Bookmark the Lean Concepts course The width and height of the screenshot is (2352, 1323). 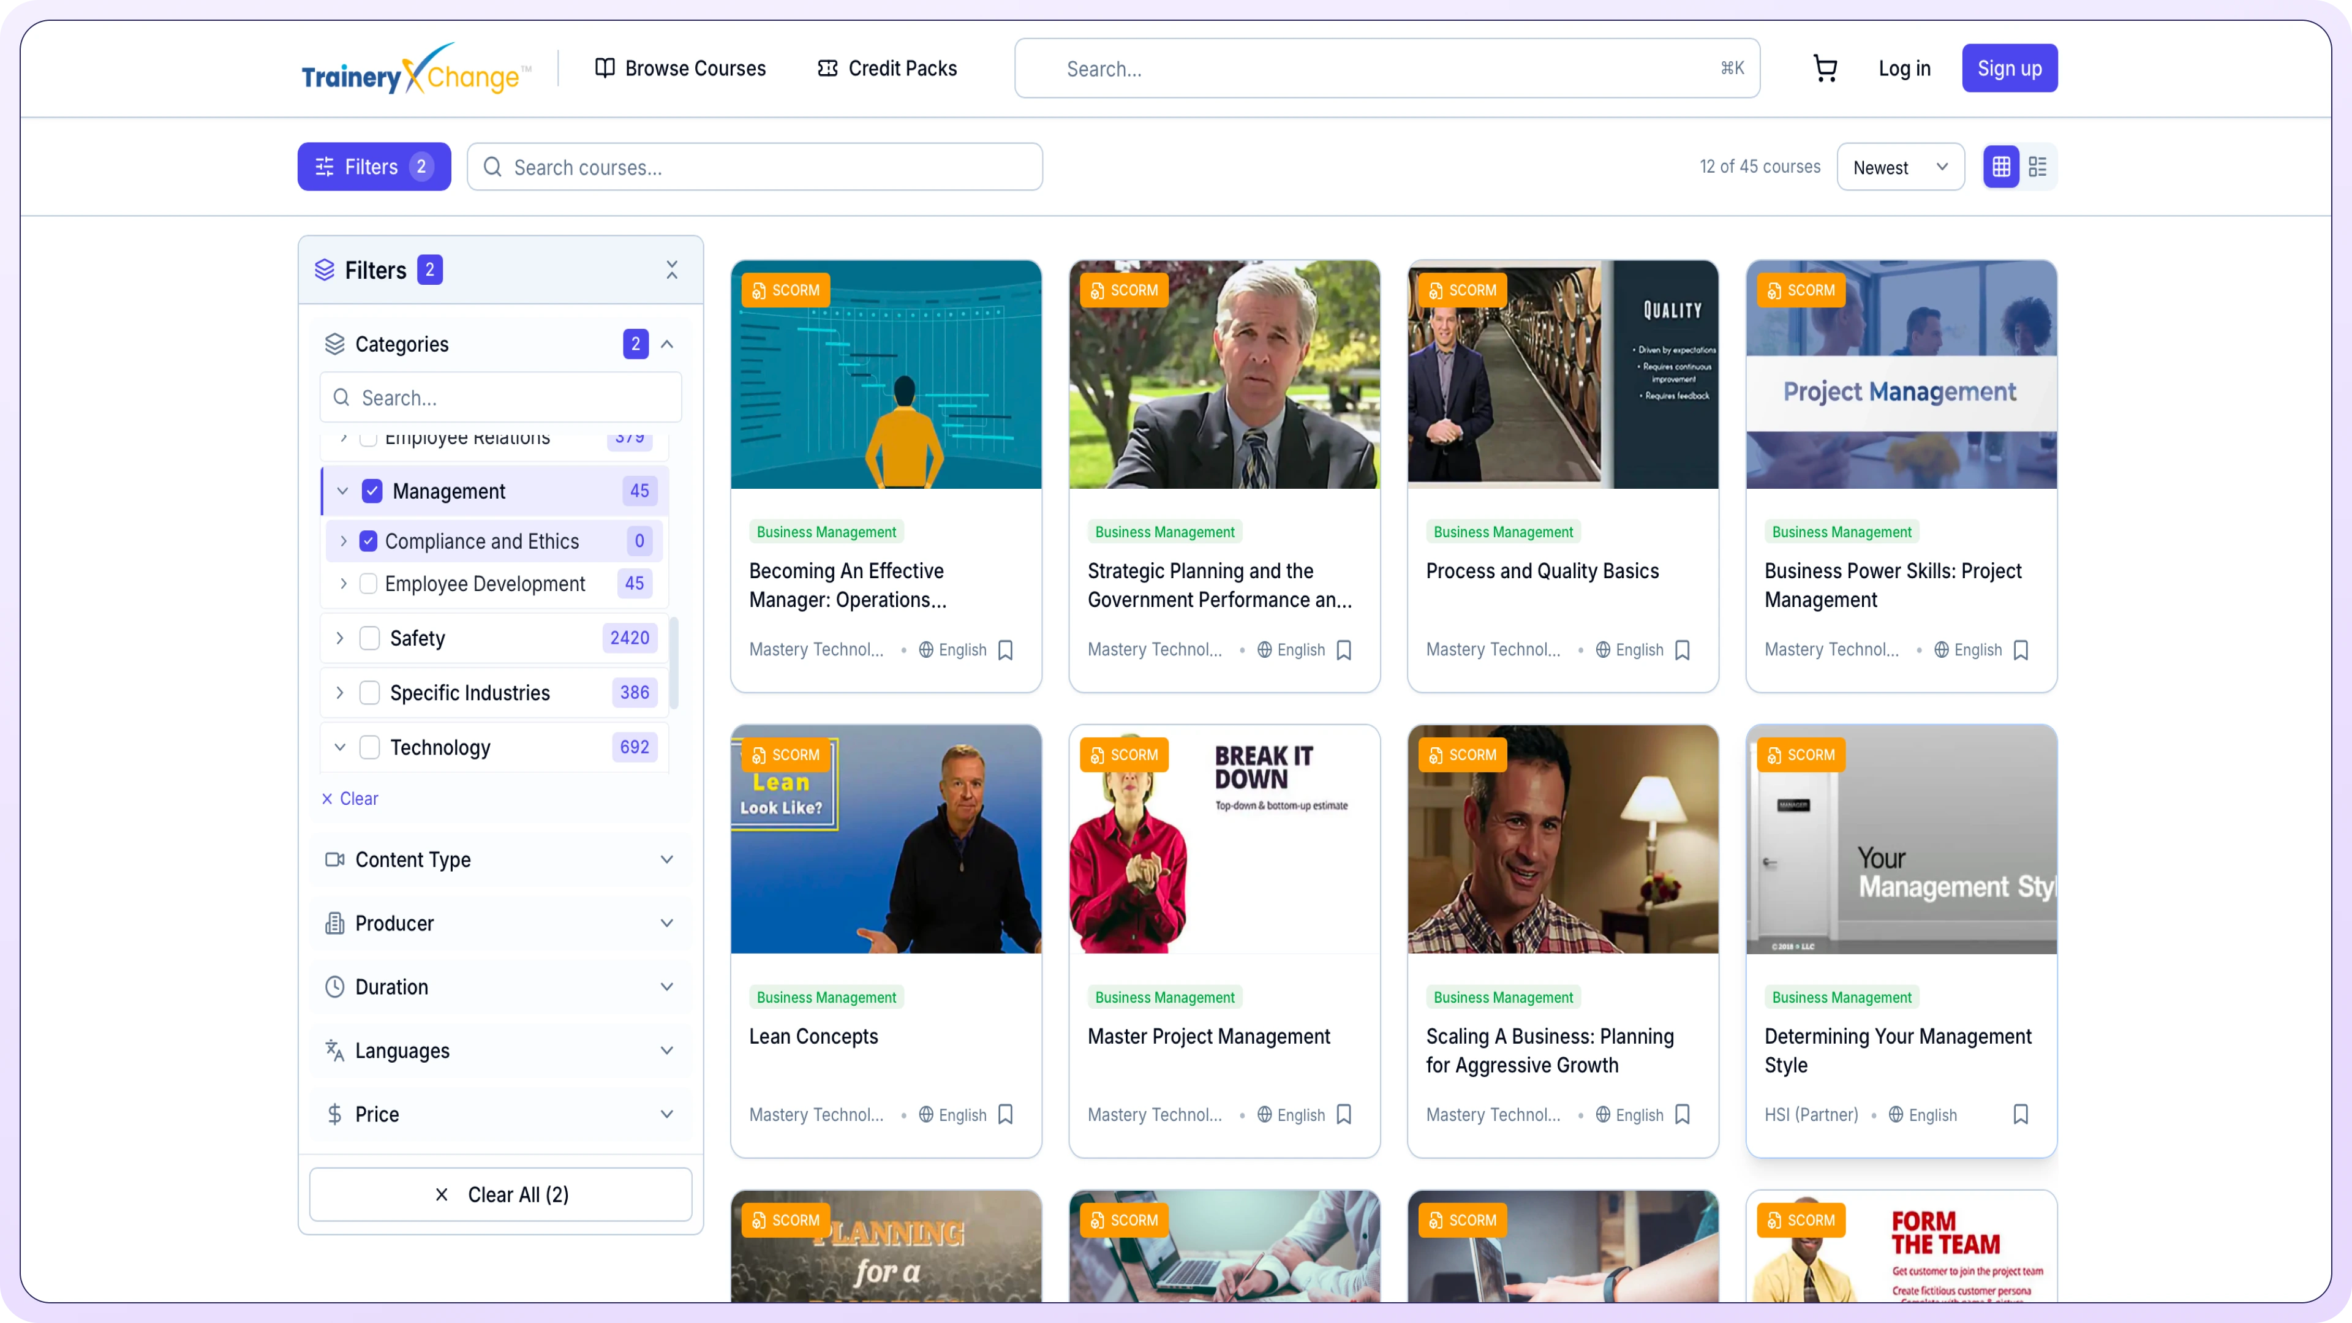1005,1115
